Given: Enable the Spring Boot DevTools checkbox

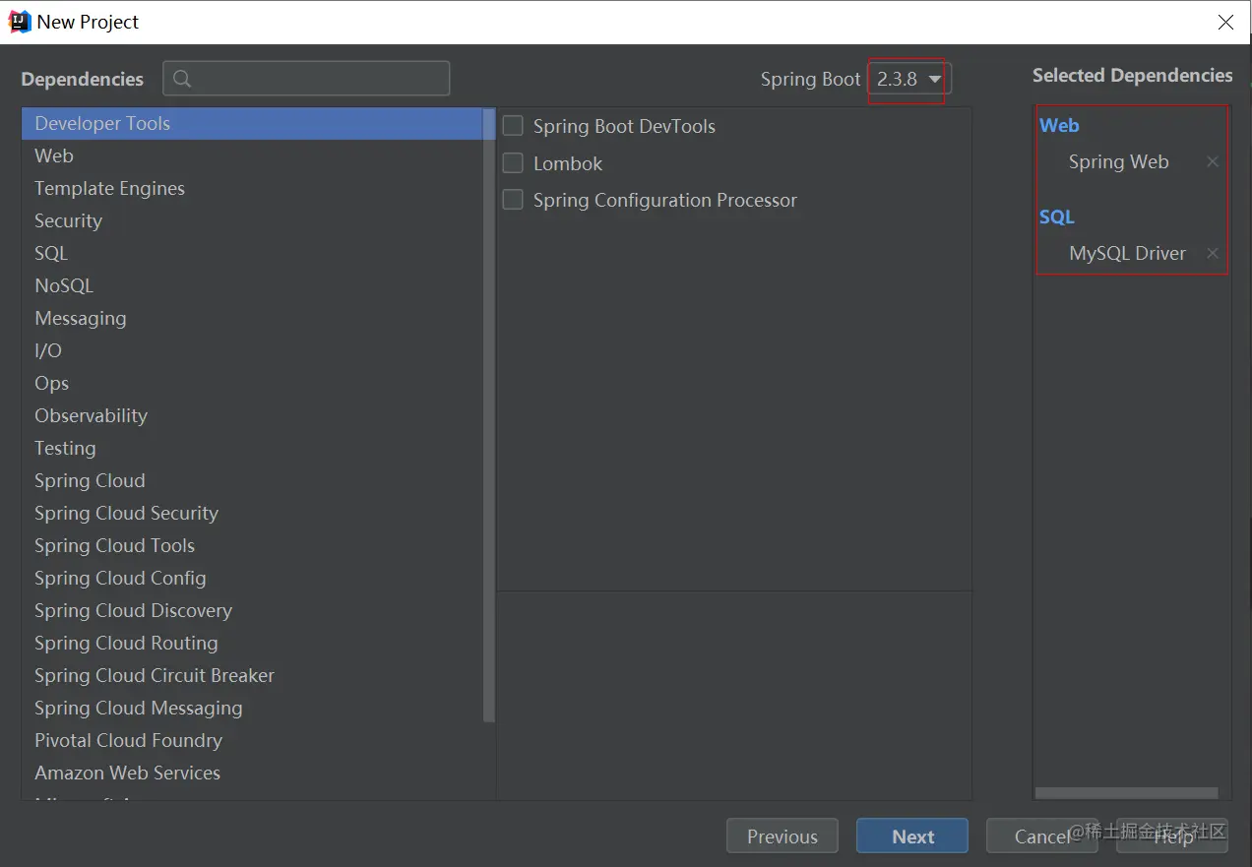Looking at the screenshot, I should [x=513, y=126].
